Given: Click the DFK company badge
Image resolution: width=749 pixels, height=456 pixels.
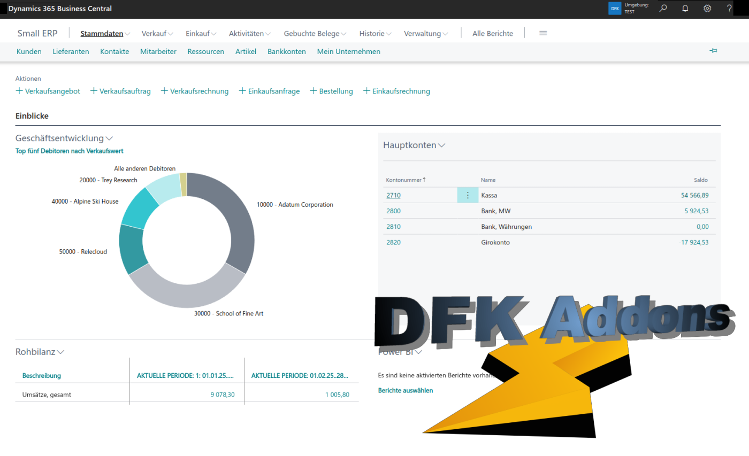Looking at the screenshot, I should click(x=615, y=9).
